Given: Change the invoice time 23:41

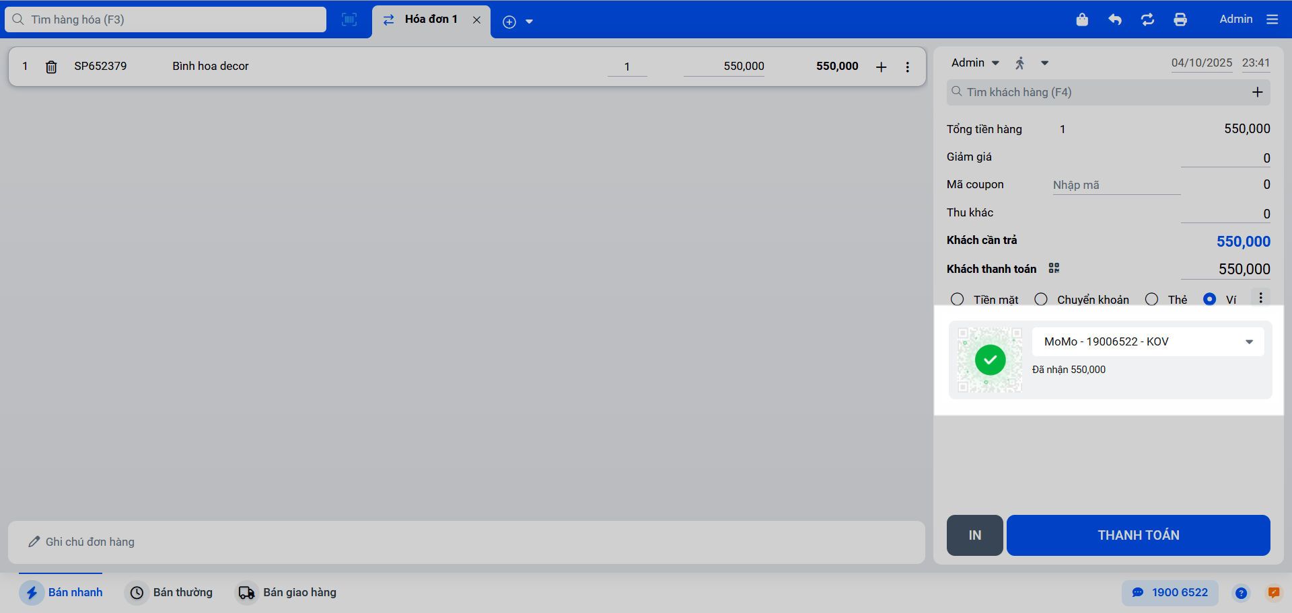Looking at the screenshot, I should point(1256,63).
